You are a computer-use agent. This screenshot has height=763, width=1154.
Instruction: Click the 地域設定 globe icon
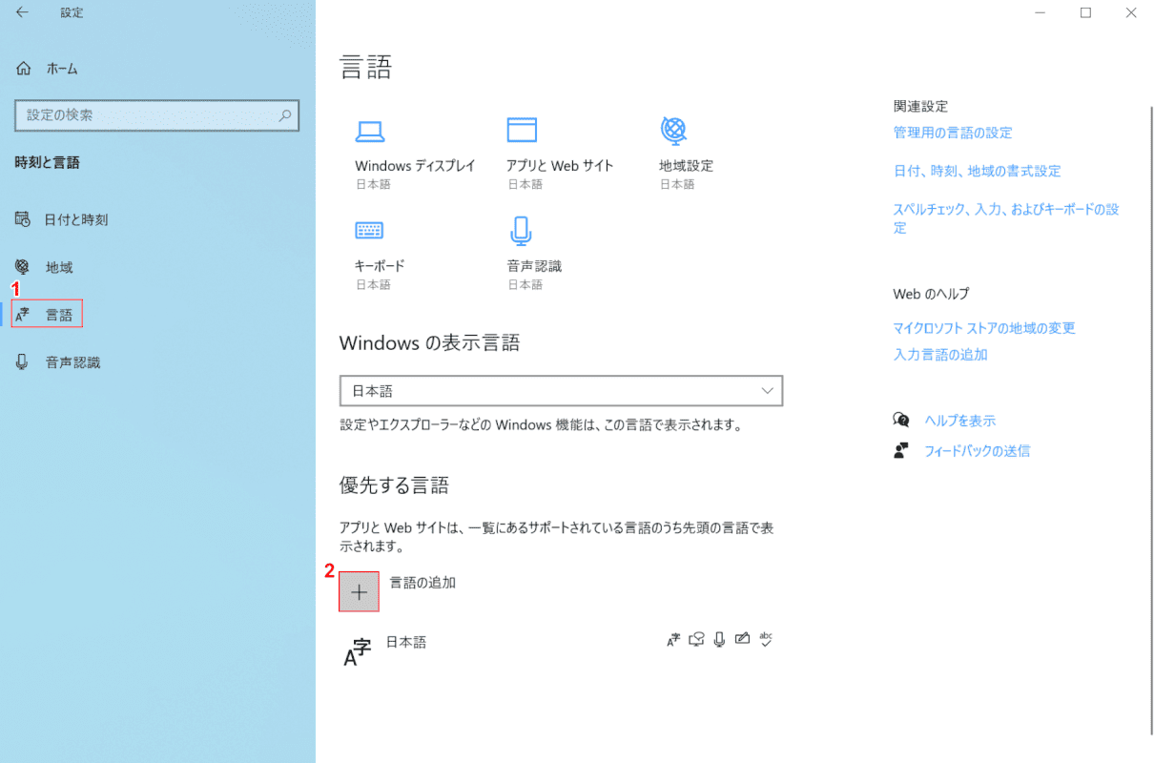pos(673,129)
